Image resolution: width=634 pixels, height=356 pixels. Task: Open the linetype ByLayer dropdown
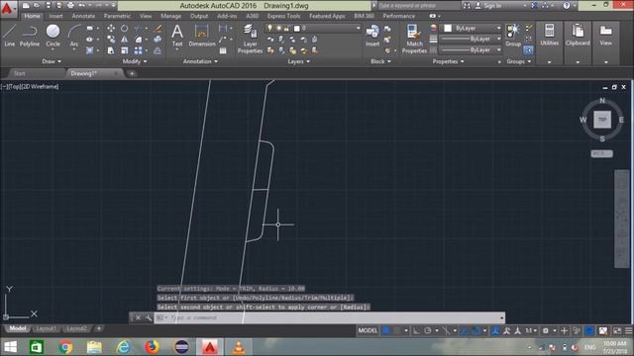coord(471,50)
